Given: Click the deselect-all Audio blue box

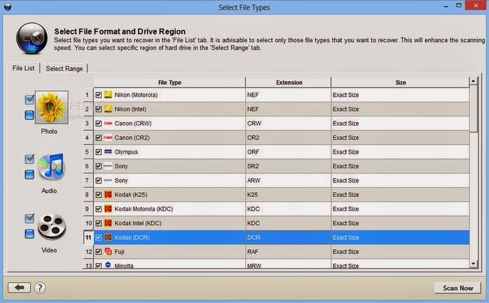Looking at the screenshot, I should [x=29, y=175].
